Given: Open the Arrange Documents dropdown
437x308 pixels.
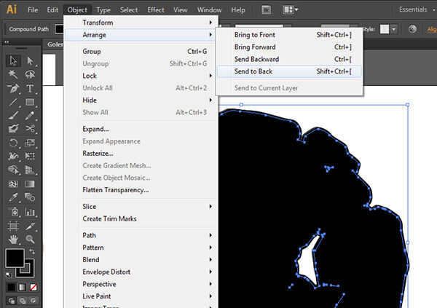Looking at the screenshot, I should 291,10.
